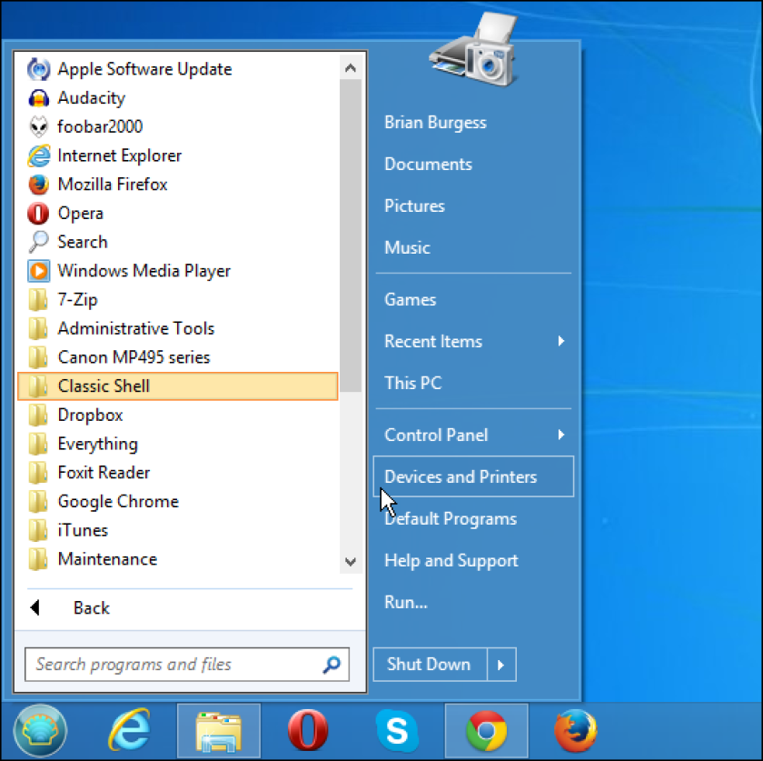The height and width of the screenshot is (761, 763).
Task: Click the Apple Software Update icon
Action: tap(38, 69)
